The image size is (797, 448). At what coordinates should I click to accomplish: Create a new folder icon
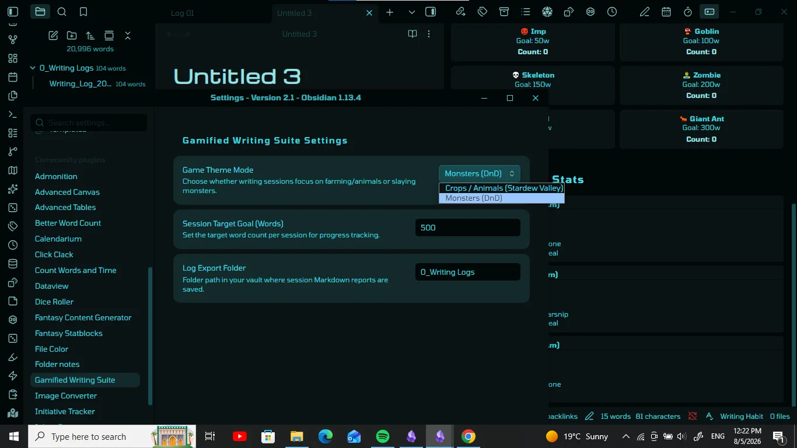coord(72,36)
